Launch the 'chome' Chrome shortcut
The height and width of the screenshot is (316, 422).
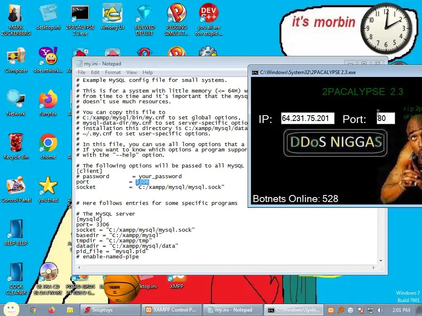(x=48, y=146)
